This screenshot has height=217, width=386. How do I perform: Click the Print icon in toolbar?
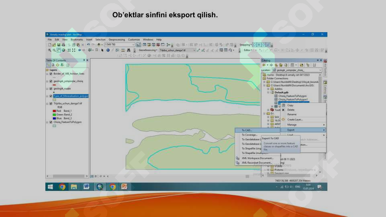pyautogui.click(x=63, y=45)
